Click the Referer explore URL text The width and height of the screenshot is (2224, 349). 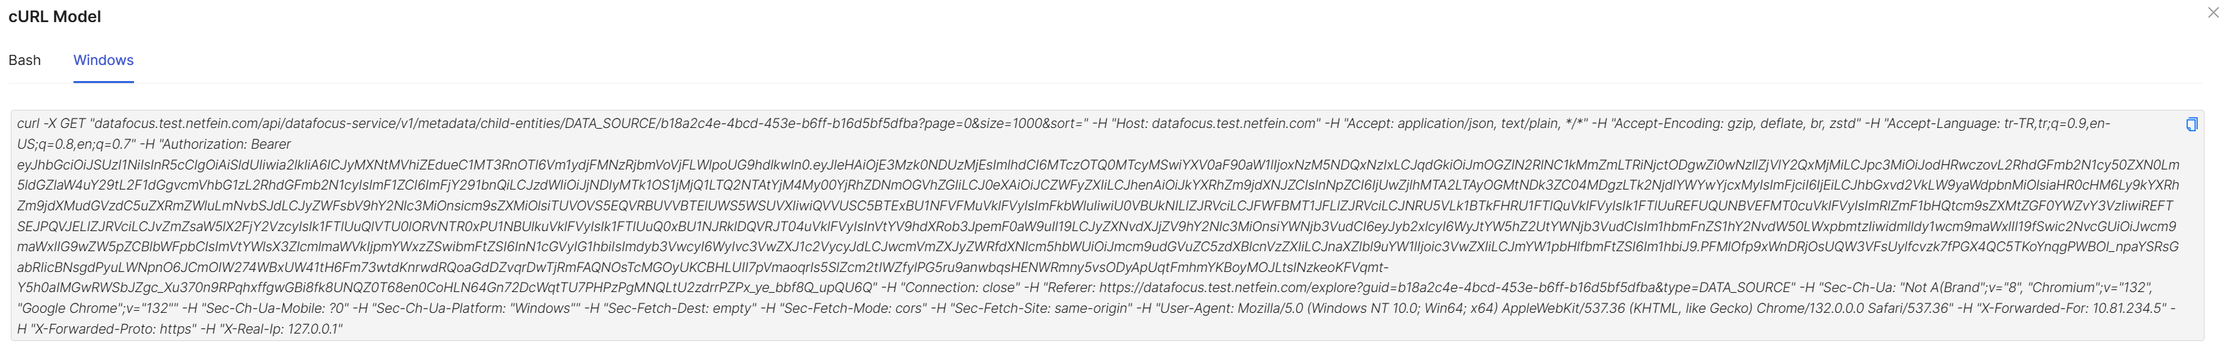point(1381,287)
